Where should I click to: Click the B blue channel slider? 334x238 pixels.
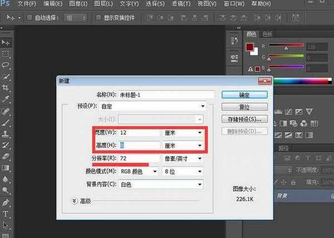(x=286, y=67)
